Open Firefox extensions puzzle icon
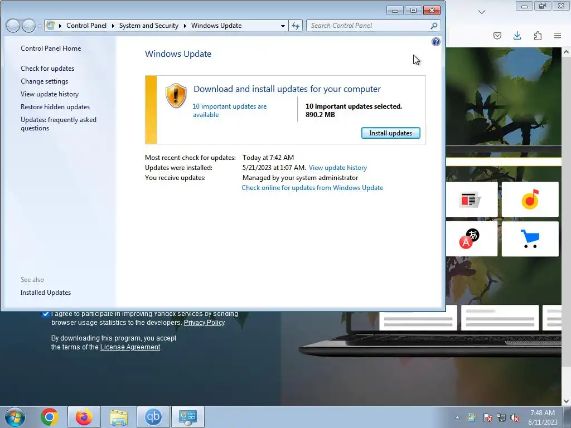571x428 pixels. tap(538, 36)
